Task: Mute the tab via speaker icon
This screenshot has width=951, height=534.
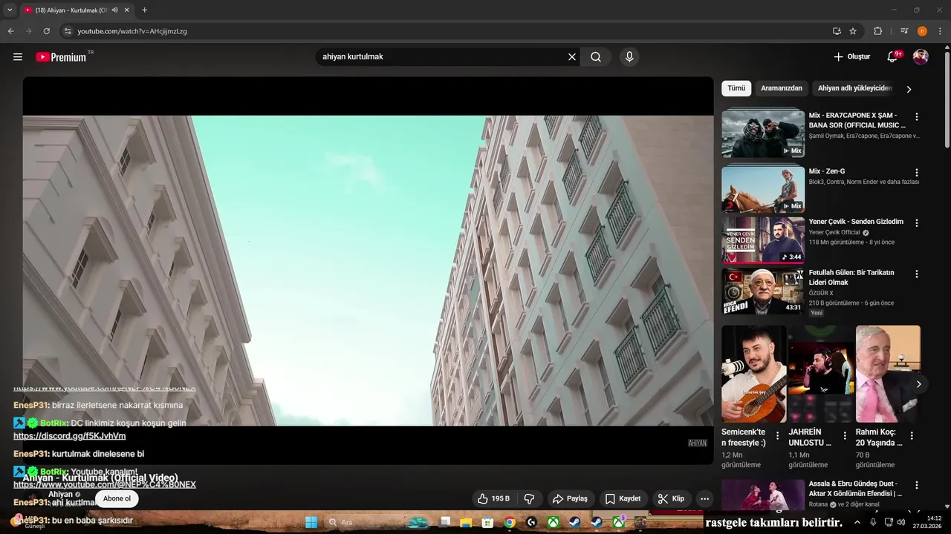Action: click(114, 10)
